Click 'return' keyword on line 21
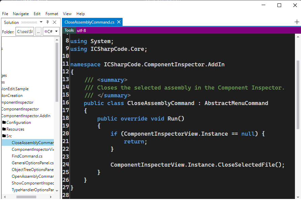301x202 pixels. click(x=134, y=142)
